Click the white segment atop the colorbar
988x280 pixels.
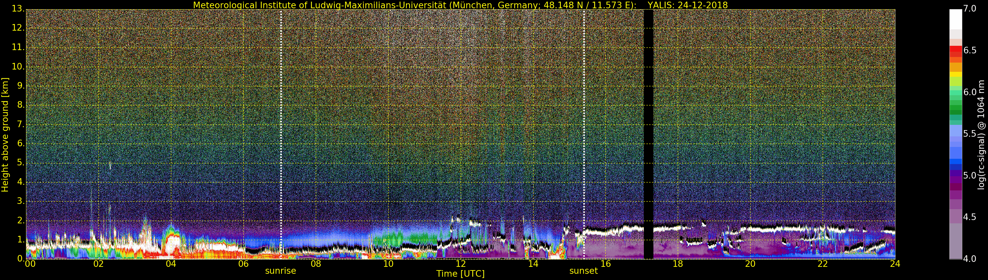click(x=955, y=19)
